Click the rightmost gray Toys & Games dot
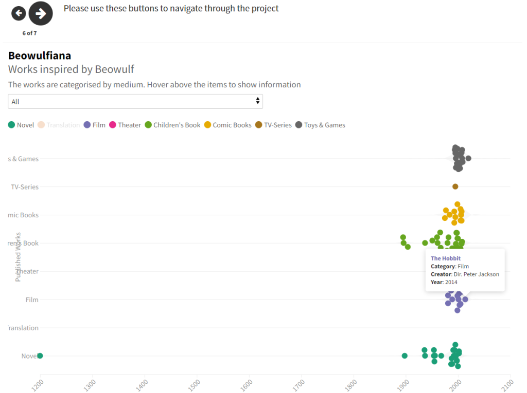The width and height of the screenshot is (527, 393). [468, 158]
